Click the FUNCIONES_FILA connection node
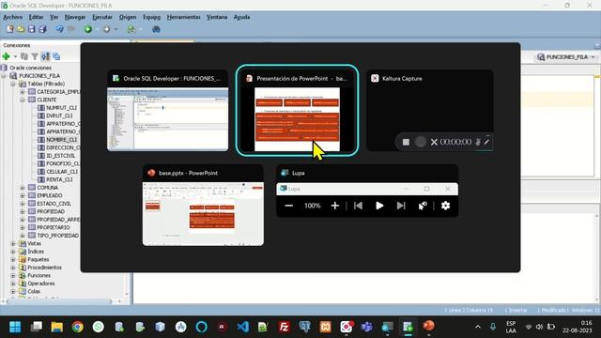 [x=39, y=76]
